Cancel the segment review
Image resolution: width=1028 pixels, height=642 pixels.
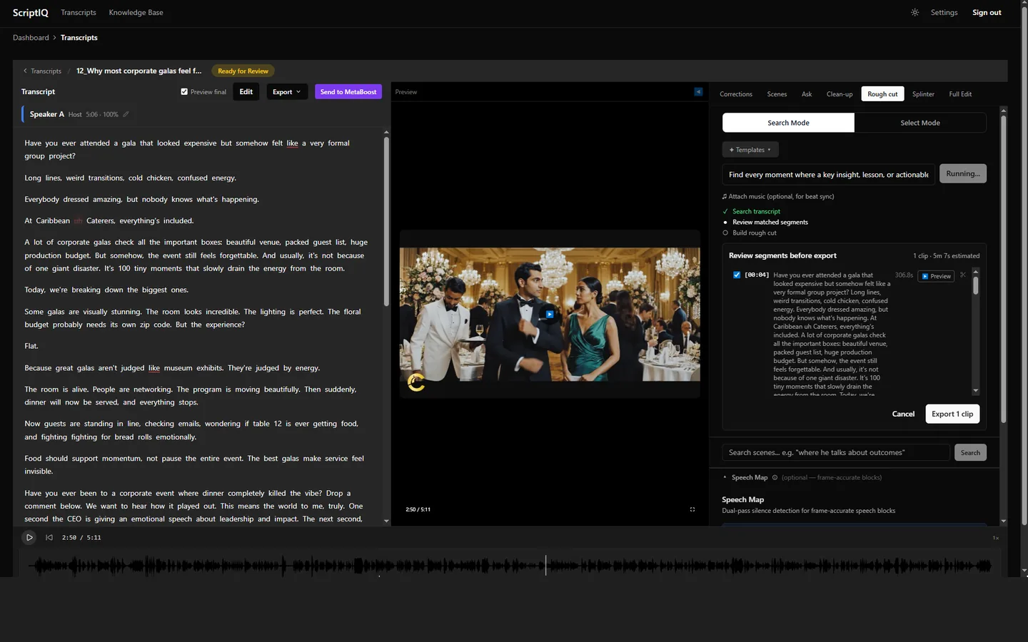click(x=903, y=414)
